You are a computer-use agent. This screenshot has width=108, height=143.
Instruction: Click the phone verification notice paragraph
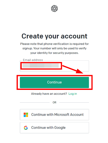pos(55,48)
